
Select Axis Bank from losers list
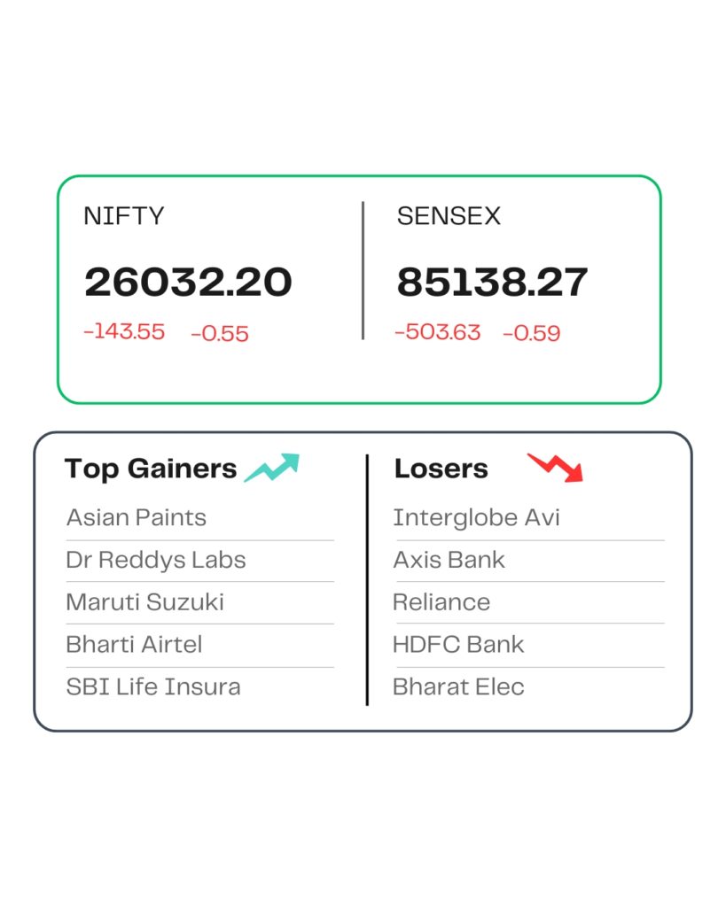click(x=449, y=560)
